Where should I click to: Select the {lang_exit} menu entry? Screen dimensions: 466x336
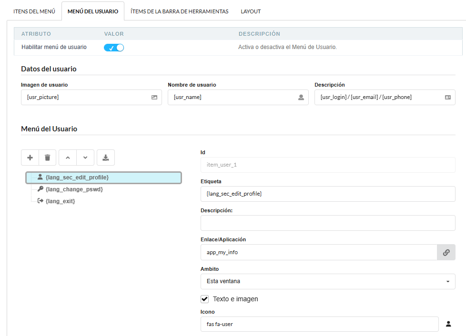tap(60, 201)
